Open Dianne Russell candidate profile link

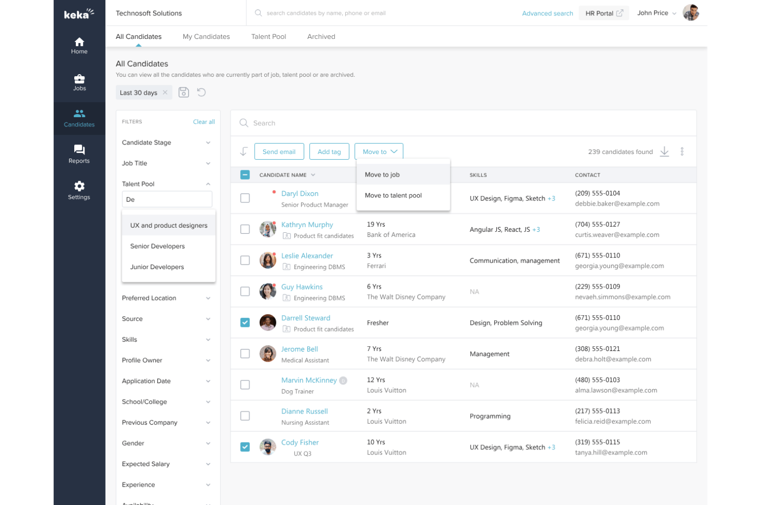[x=304, y=411]
